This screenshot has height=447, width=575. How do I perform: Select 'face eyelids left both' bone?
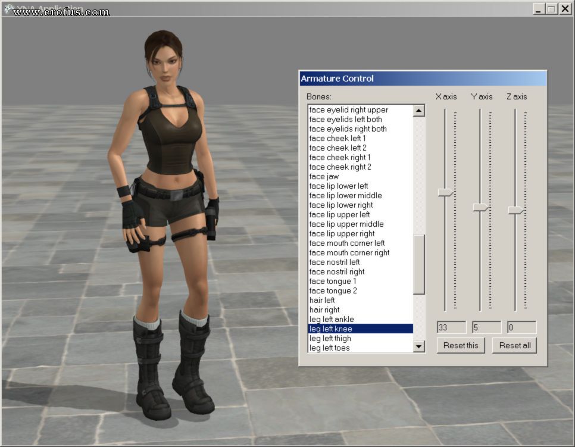[361, 119]
